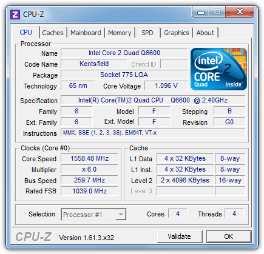Click the Validate button

click(x=180, y=236)
